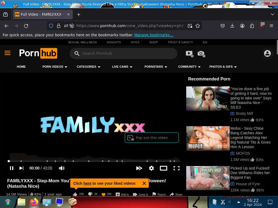The height and width of the screenshot is (208, 278).
Task: Click the video progress bar scrubber
Action: (9, 161)
